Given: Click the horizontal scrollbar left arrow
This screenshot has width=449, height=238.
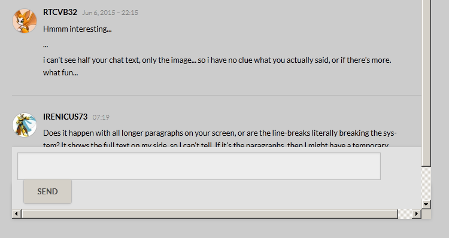Looking at the screenshot, I should pos(16,213).
